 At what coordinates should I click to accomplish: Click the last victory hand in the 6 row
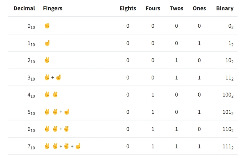(x=66, y=129)
